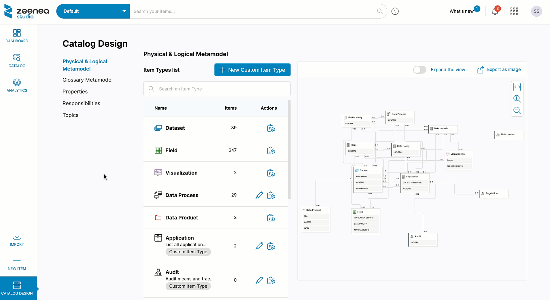Zoom out of the metamodel diagram
This screenshot has width=550, height=300.
(x=517, y=110)
